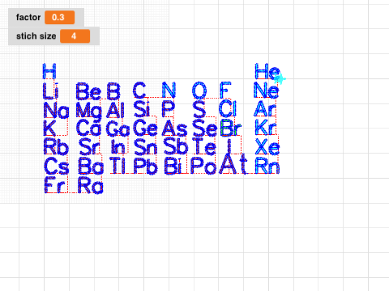Click the stitched "Po" polonium symbol
This screenshot has height=291, width=389.
(x=203, y=166)
